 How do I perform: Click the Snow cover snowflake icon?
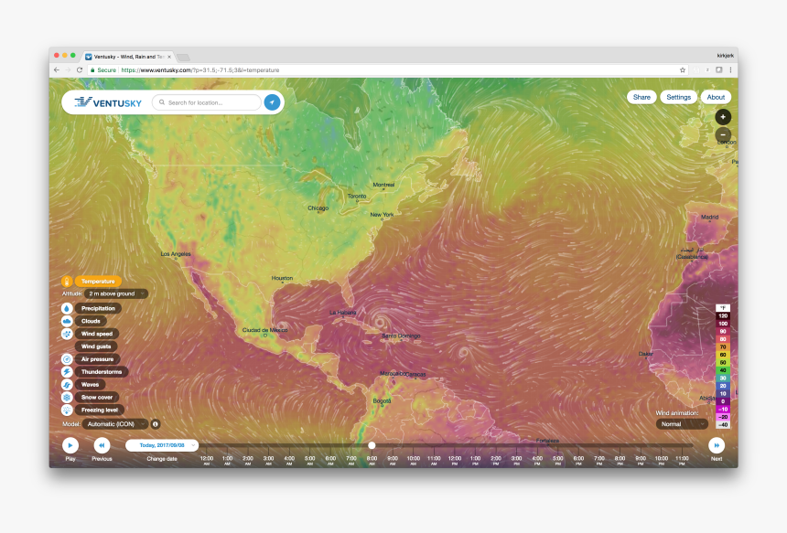coord(67,397)
